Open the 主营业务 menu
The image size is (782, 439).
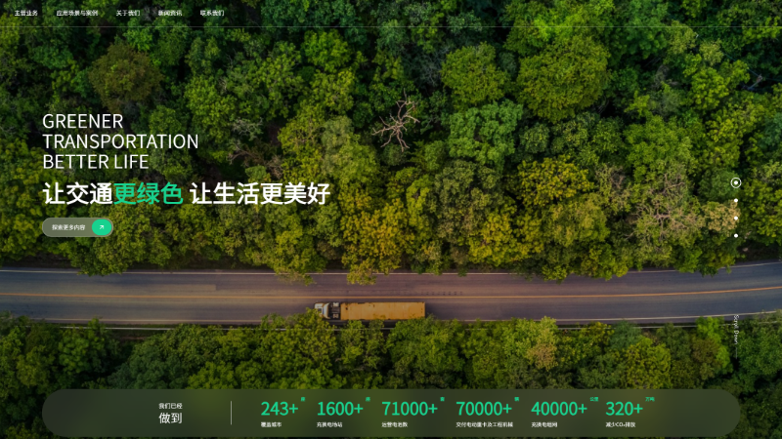pyautogui.click(x=26, y=14)
